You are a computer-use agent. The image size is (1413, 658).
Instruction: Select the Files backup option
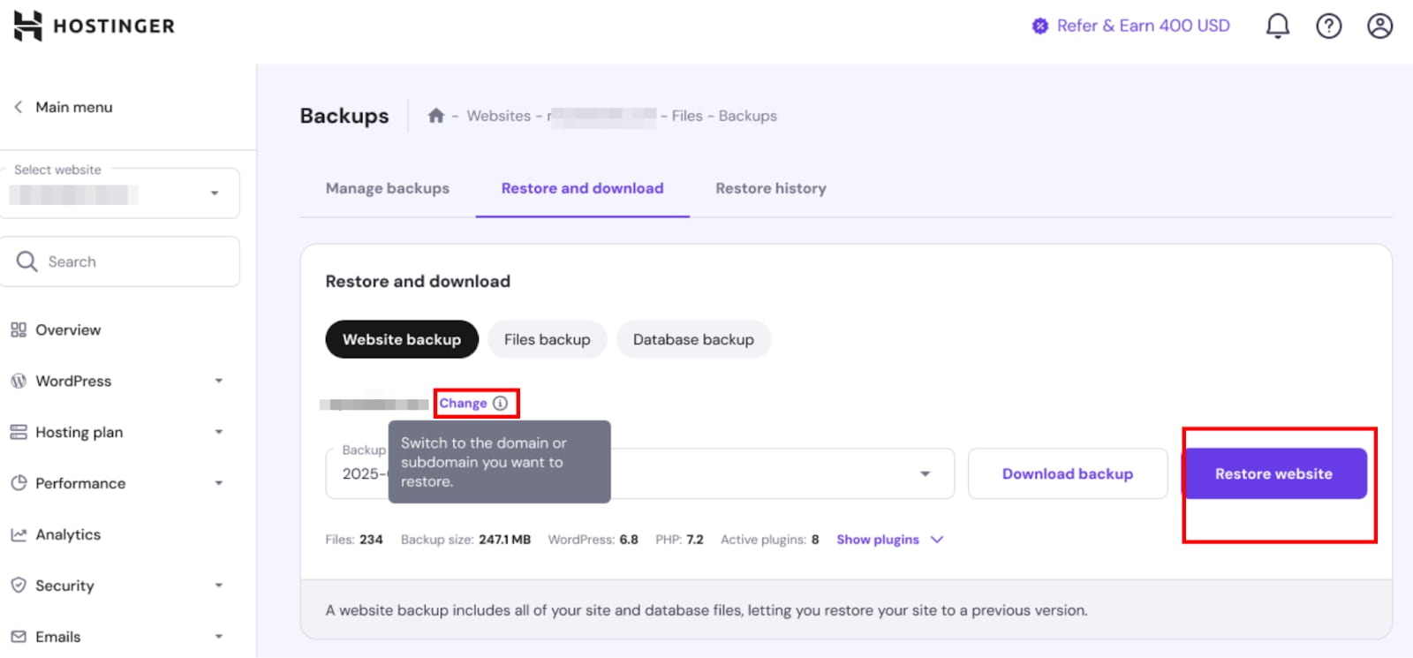(547, 340)
